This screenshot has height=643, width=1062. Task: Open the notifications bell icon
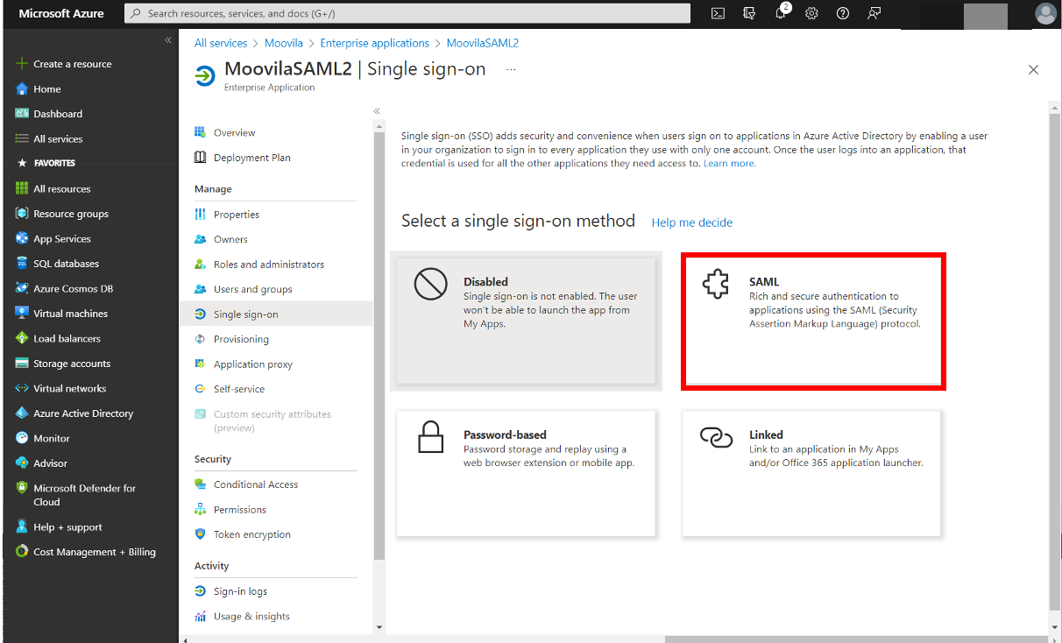pyautogui.click(x=782, y=13)
